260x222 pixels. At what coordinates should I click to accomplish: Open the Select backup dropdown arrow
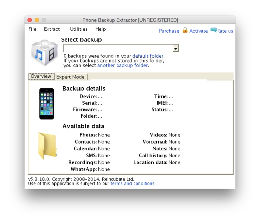click(175, 48)
